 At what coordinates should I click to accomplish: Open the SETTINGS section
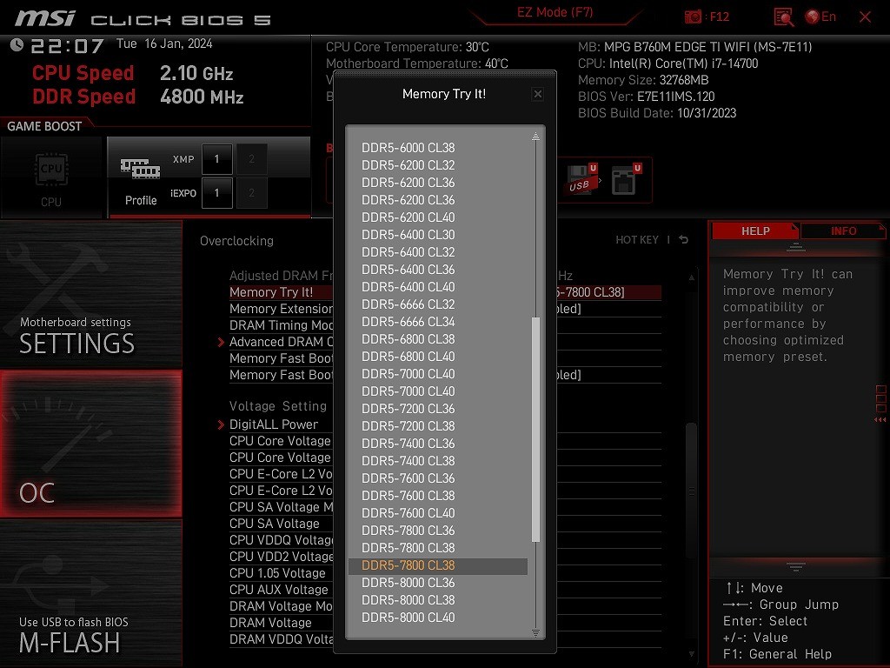(x=90, y=295)
